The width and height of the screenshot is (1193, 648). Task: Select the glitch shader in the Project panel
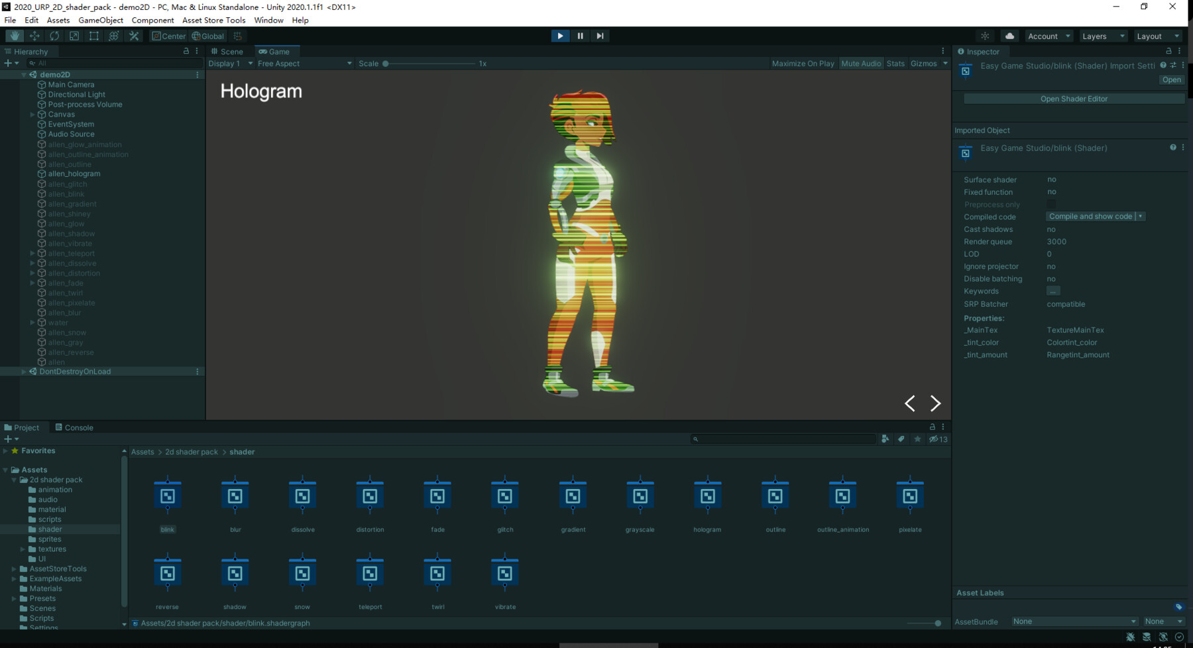[504, 496]
